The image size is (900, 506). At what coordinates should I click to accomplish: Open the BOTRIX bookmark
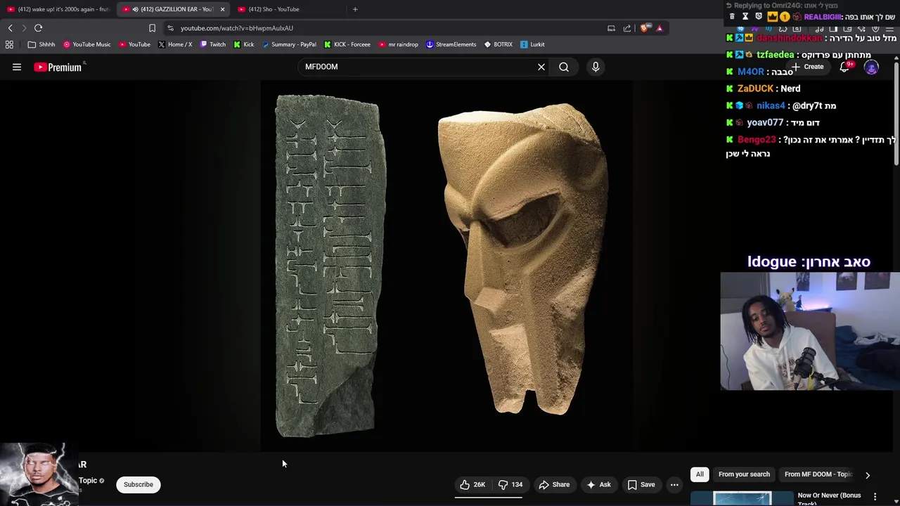499,44
